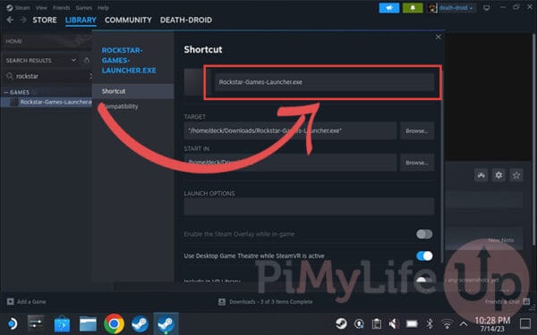Go forward with the right arrow
The width and height of the screenshot is (537, 335).
[23, 20]
